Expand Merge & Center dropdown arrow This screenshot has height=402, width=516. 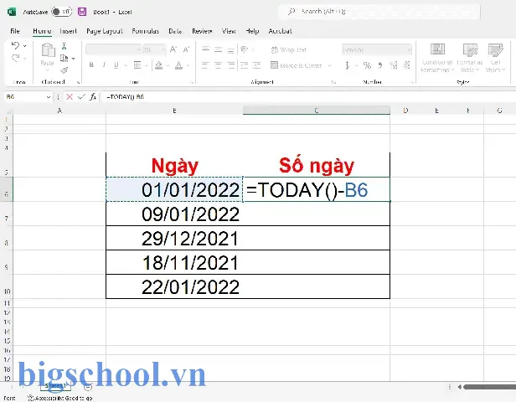[x=329, y=66]
